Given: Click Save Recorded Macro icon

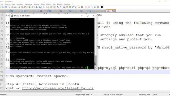Looking at the screenshot, I should pyautogui.click(x=98, y=7).
